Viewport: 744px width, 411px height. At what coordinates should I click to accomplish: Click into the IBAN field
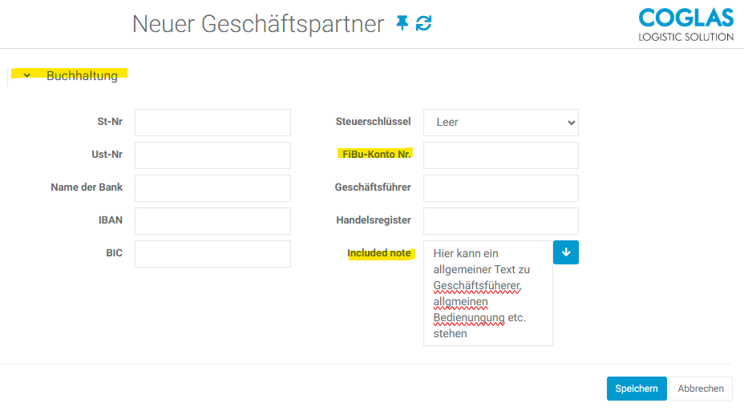(x=212, y=220)
